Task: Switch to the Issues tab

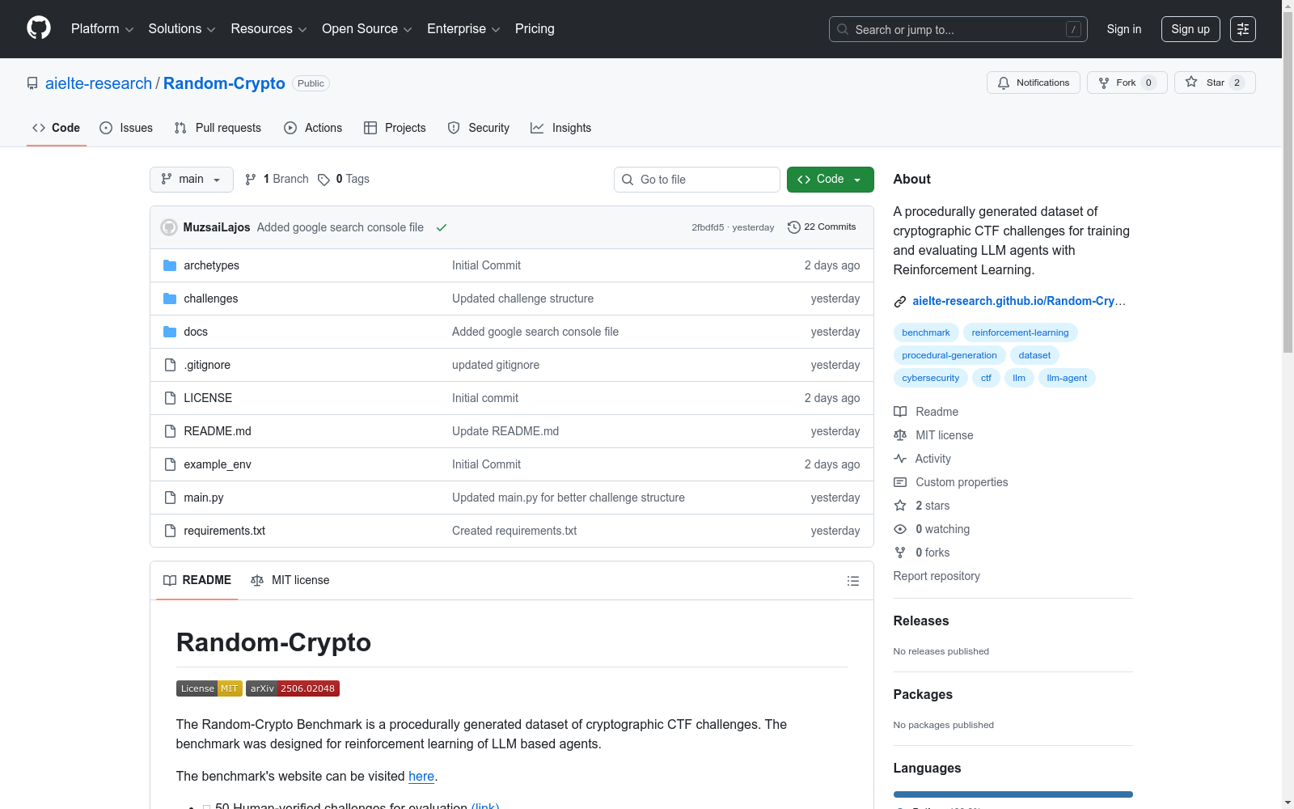Action: [126, 128]
